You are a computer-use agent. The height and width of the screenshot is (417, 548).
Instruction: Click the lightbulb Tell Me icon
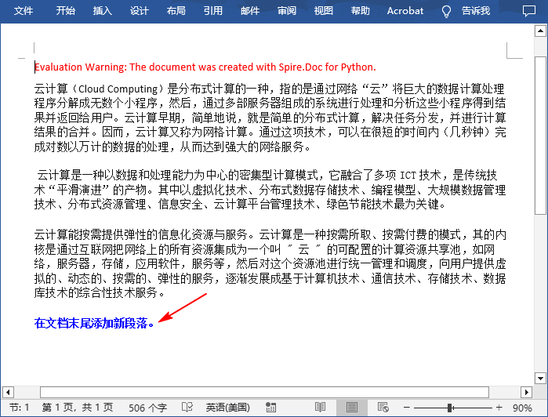pos(447,11)
